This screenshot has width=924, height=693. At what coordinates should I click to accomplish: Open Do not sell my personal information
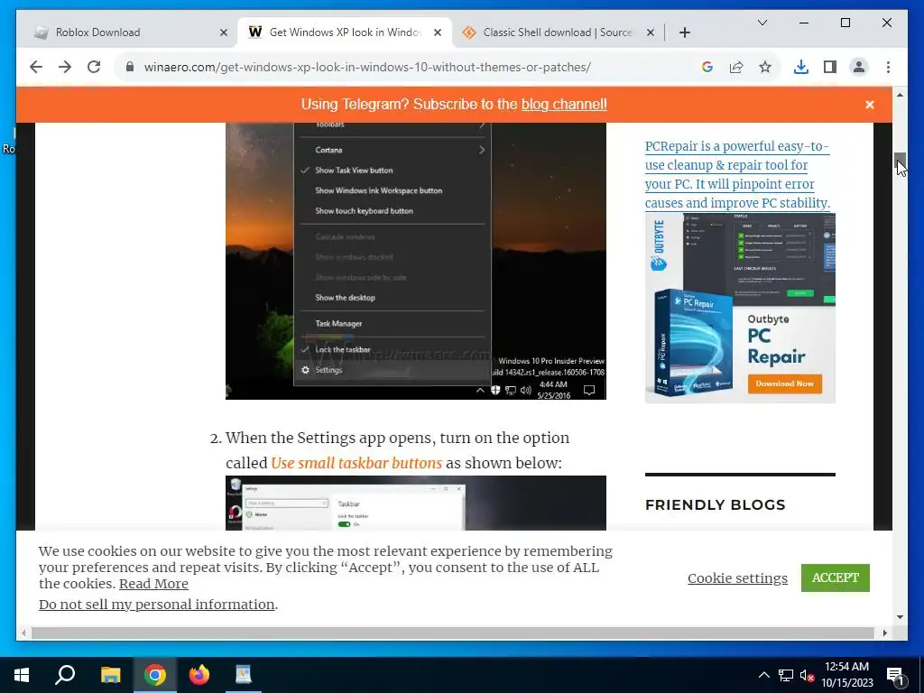click(157, 605)
